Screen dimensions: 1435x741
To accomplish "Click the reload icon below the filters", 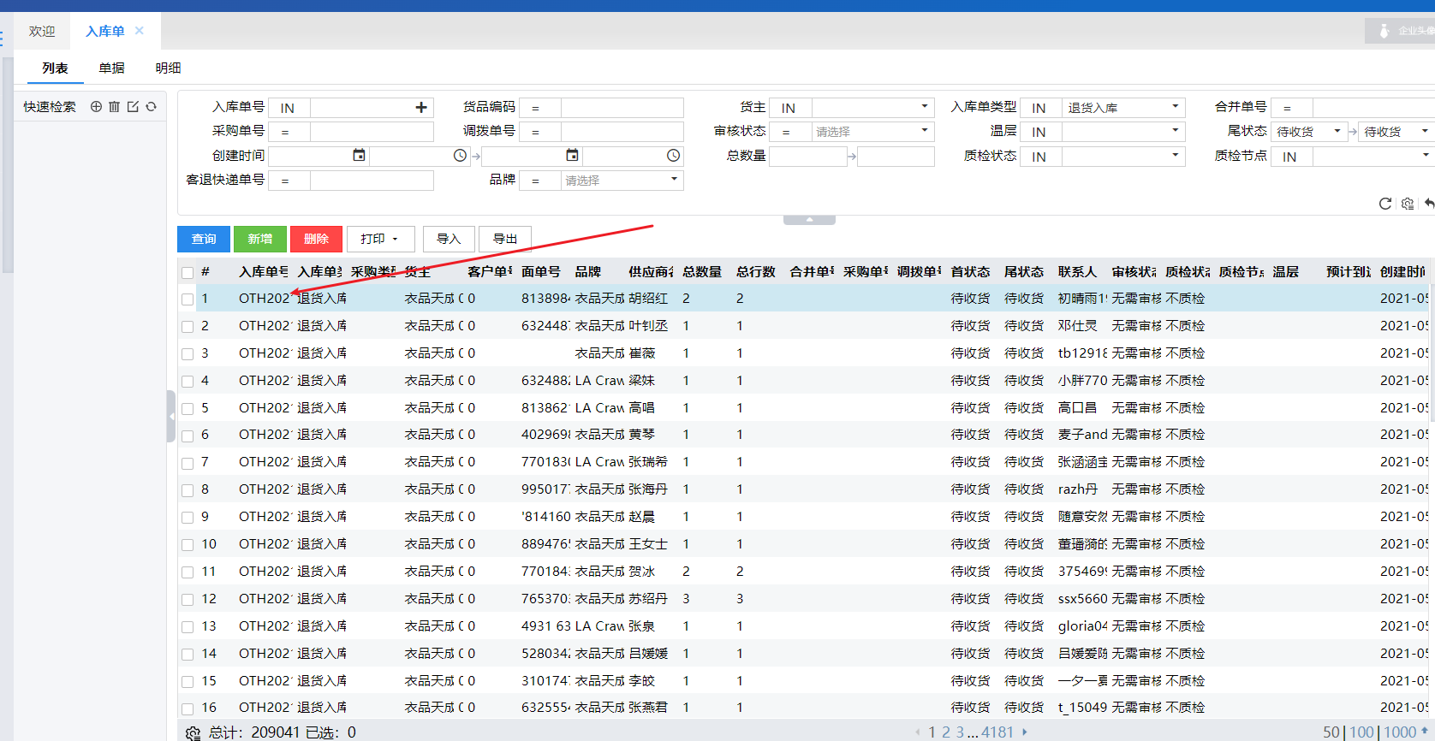I will (1384, 204).
